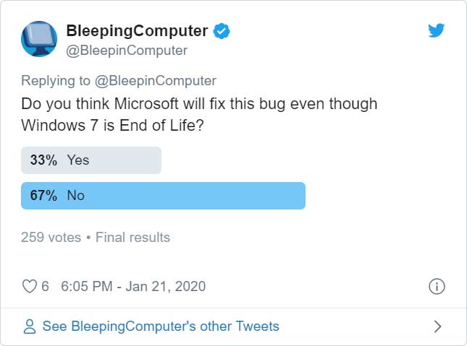467x346 pixels.
Task: Follow the Replying to @BleepinComputer mention
Action: coord(156,81)
